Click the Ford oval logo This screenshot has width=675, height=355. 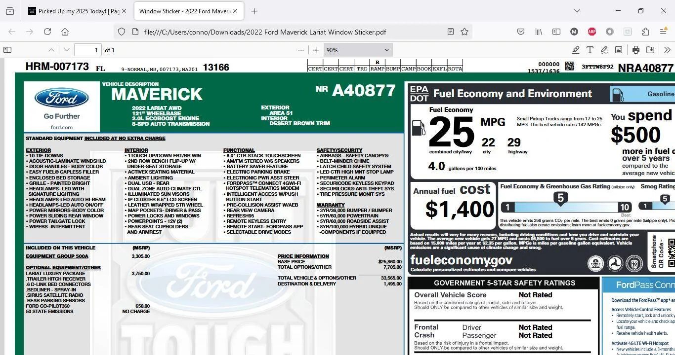(62, 98)
